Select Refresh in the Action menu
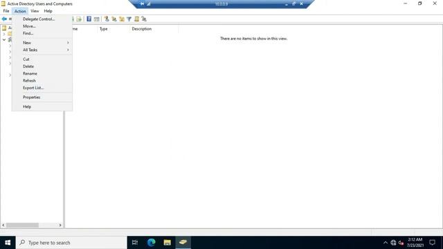 pos(42,80)
